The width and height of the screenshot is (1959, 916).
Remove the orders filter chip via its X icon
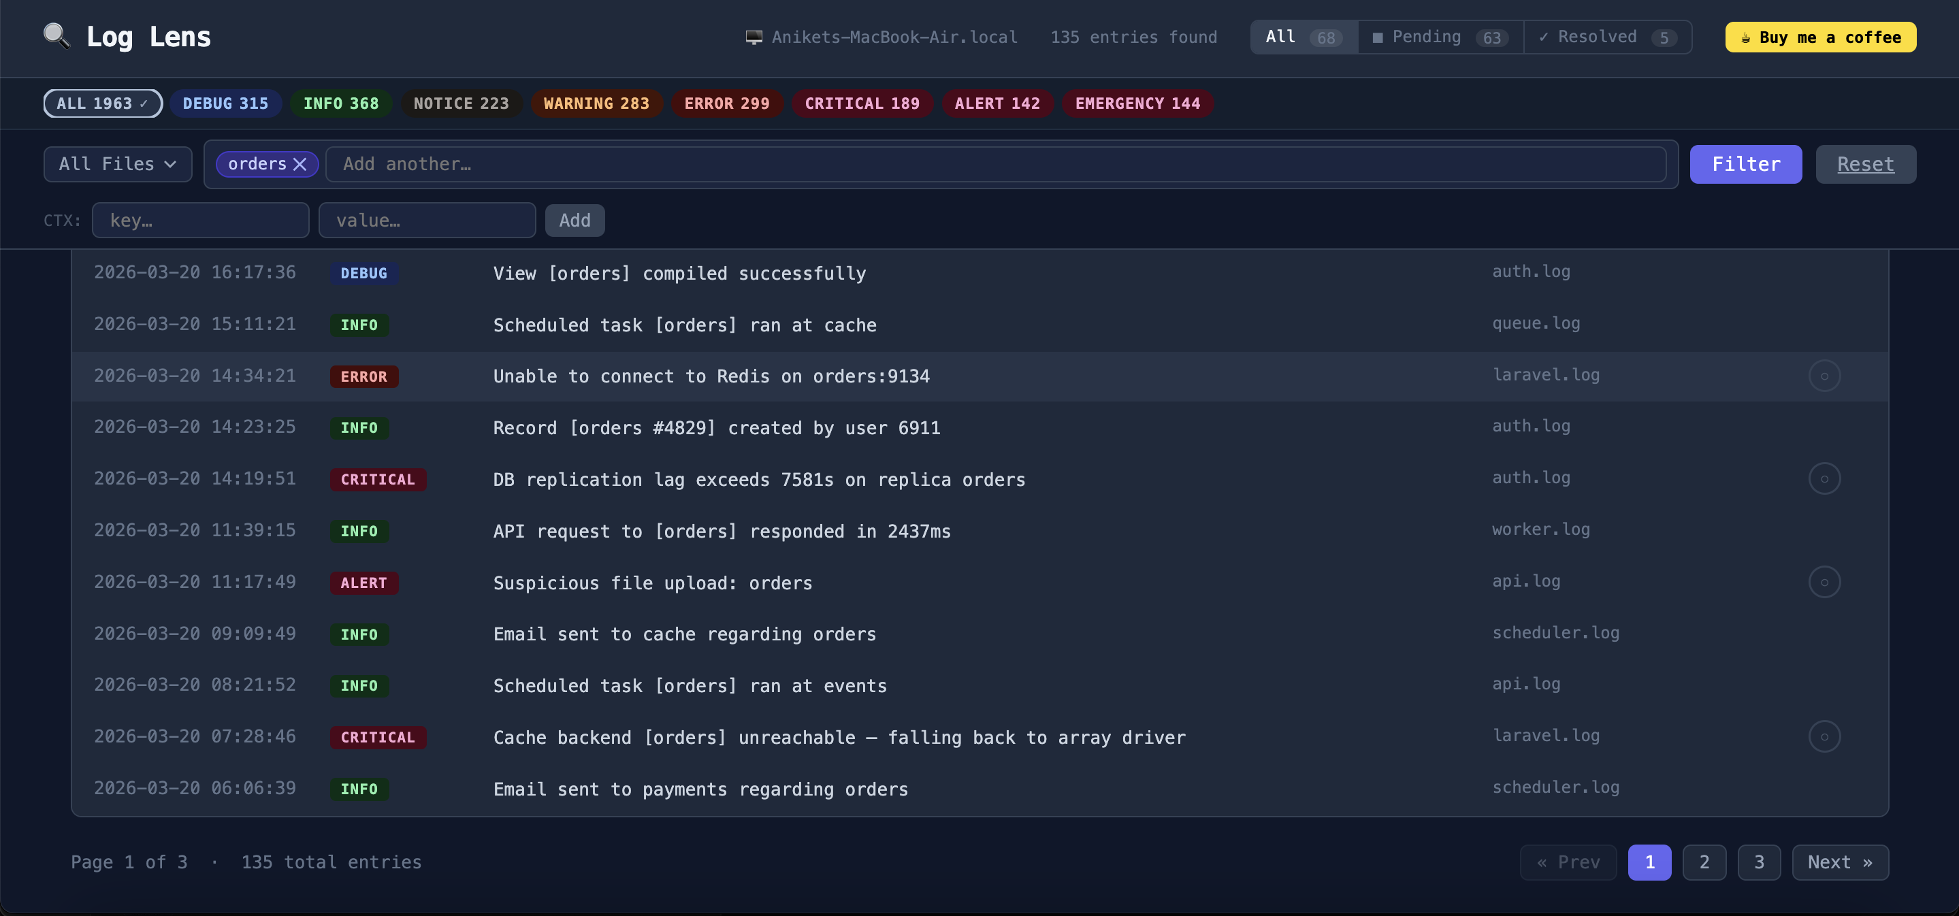pyautogui.click(x=299, y=163)
